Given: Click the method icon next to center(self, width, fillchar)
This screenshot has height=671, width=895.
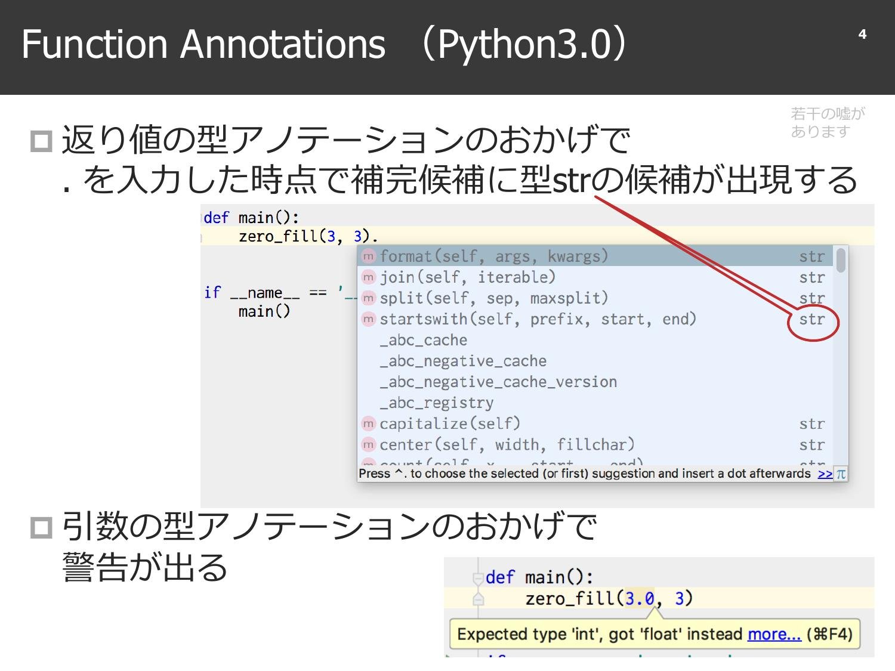Looking at the screenshot, I should click(x=368, y=444).
